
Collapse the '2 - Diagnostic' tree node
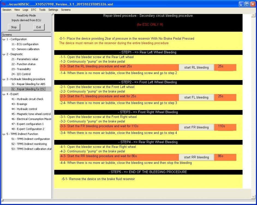click(4, 54)
